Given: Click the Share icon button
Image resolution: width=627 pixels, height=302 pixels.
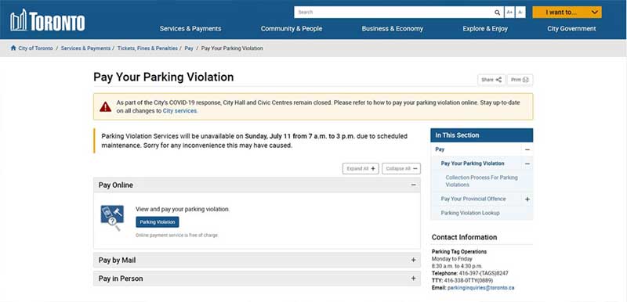Looking at the screenshot, I should click(491, 80).
